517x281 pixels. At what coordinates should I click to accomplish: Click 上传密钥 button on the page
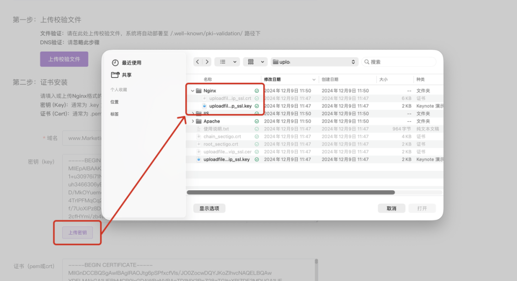click(78, 233)
